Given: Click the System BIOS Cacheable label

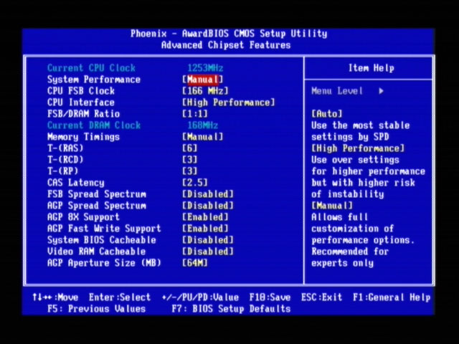Looking at the screenshot, I should tap(102, 240).
